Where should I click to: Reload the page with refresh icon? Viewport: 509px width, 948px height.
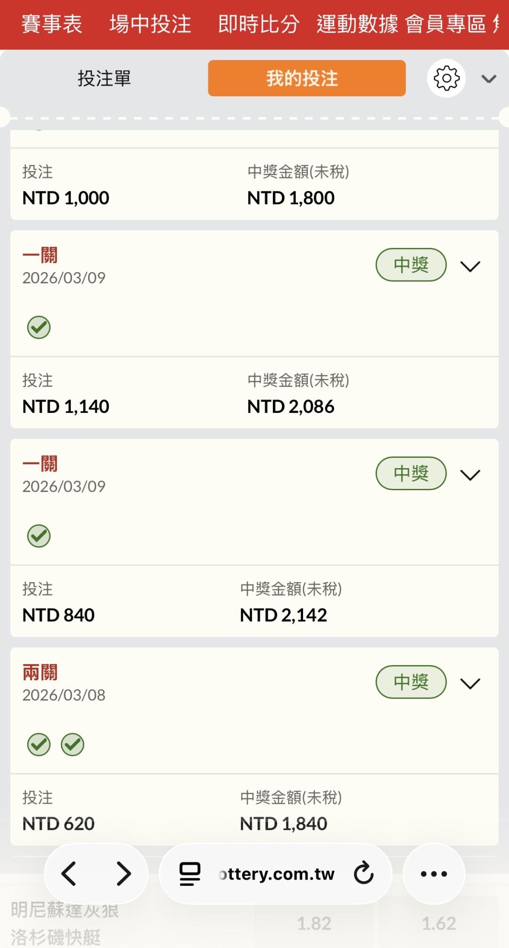click(363, 873)
